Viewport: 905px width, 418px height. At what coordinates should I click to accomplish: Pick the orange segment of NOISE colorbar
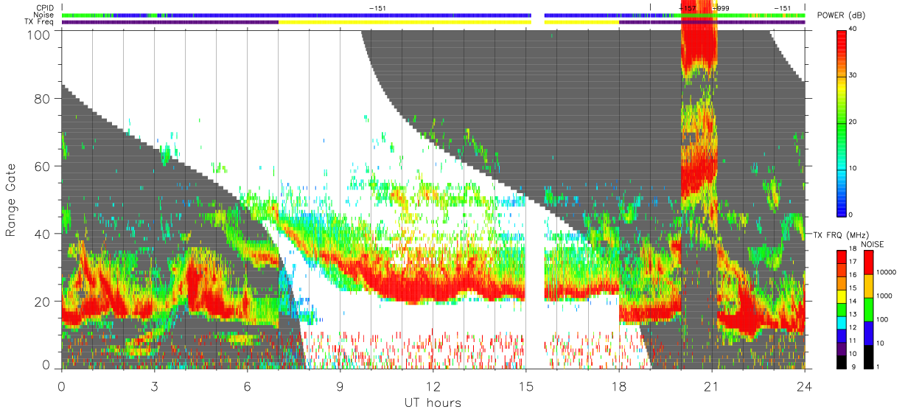point(869,286)
